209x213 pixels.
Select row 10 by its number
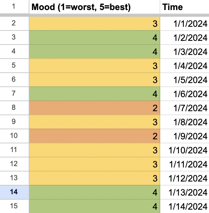(x=14, y=136)
